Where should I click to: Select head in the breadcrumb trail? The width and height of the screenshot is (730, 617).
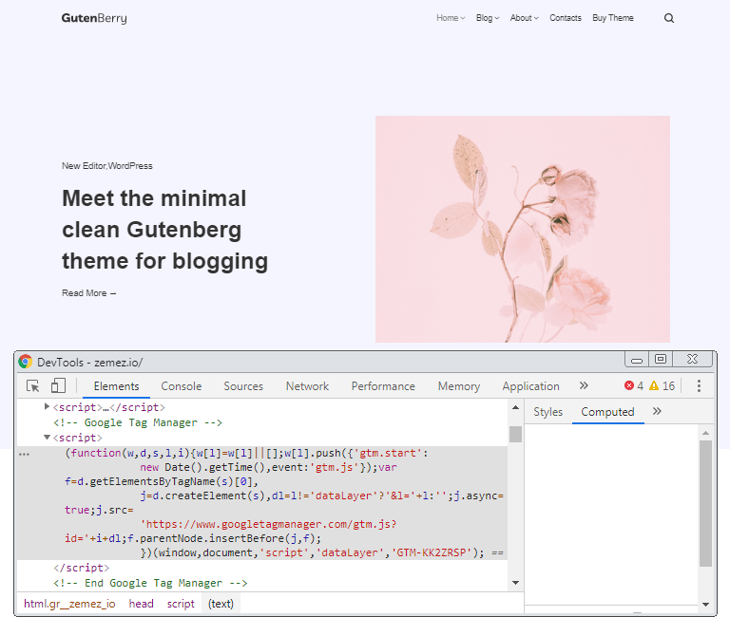coord(141,604)
